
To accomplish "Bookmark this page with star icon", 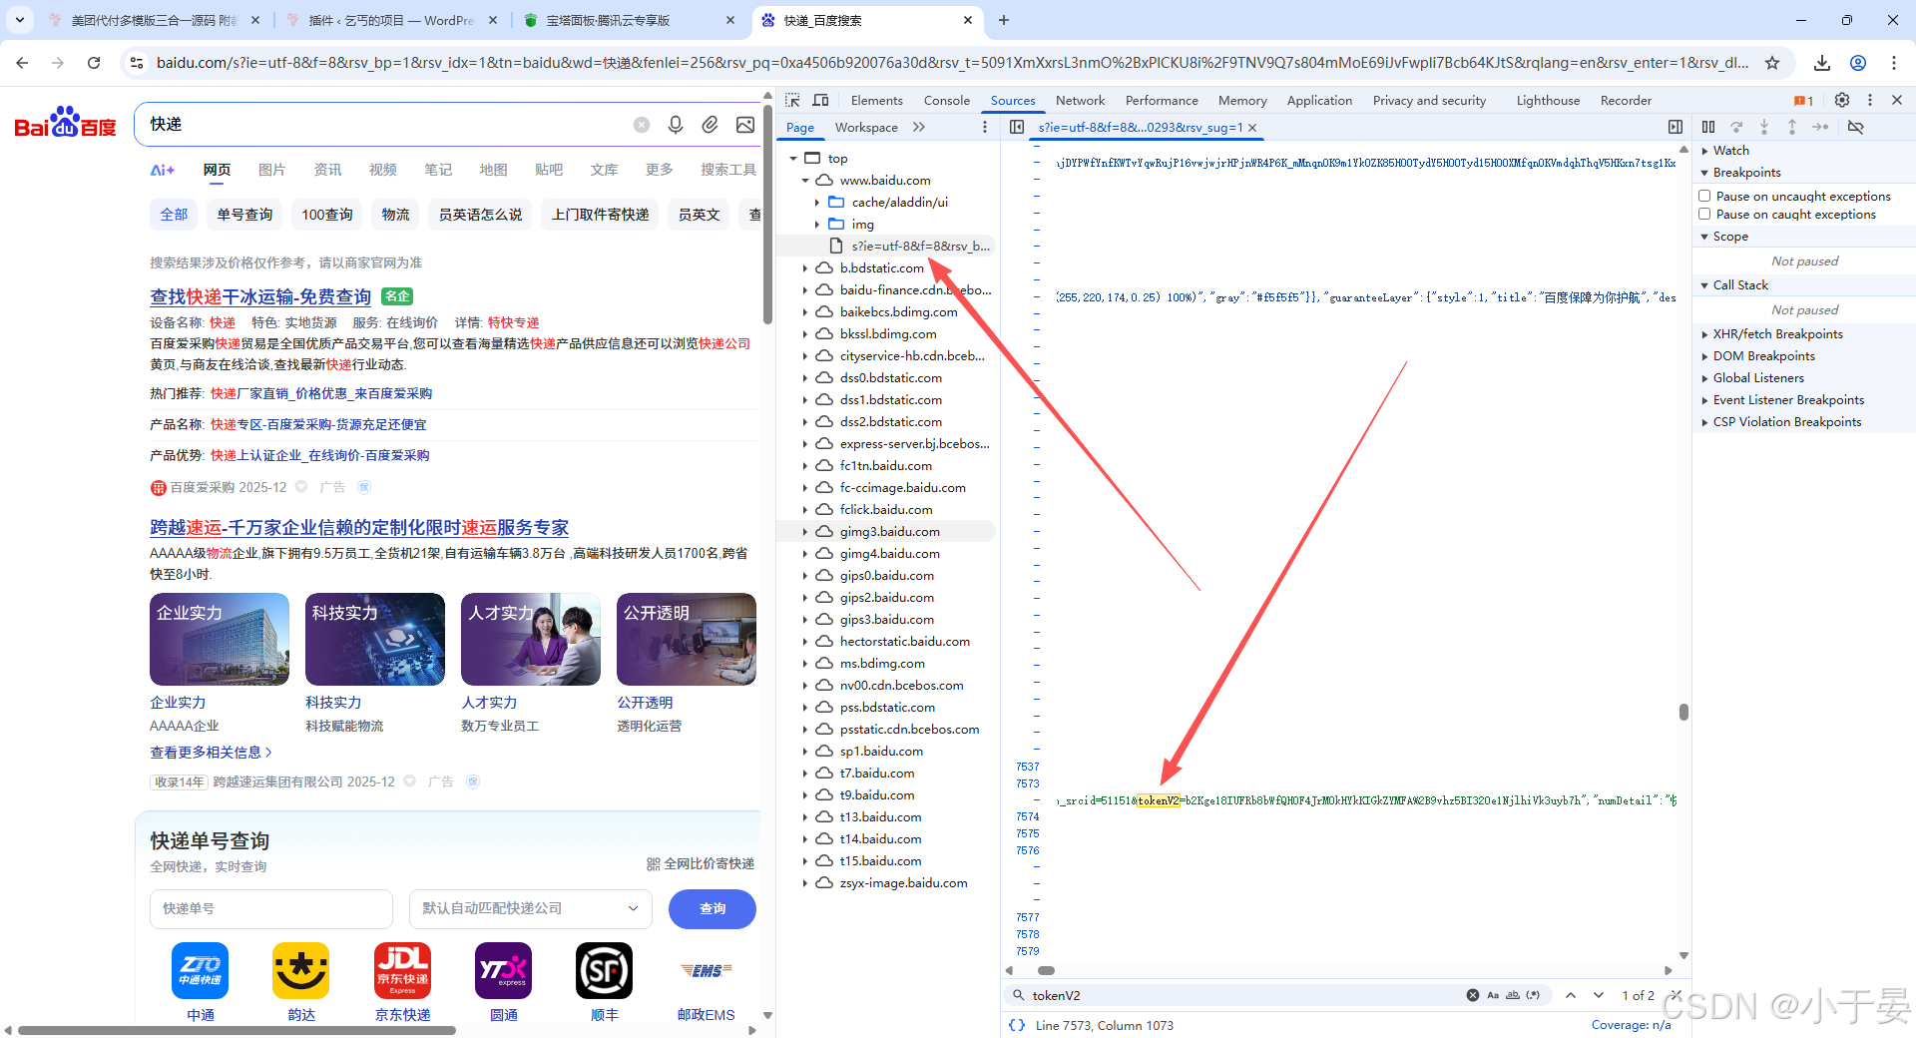I will point(1772,63).
